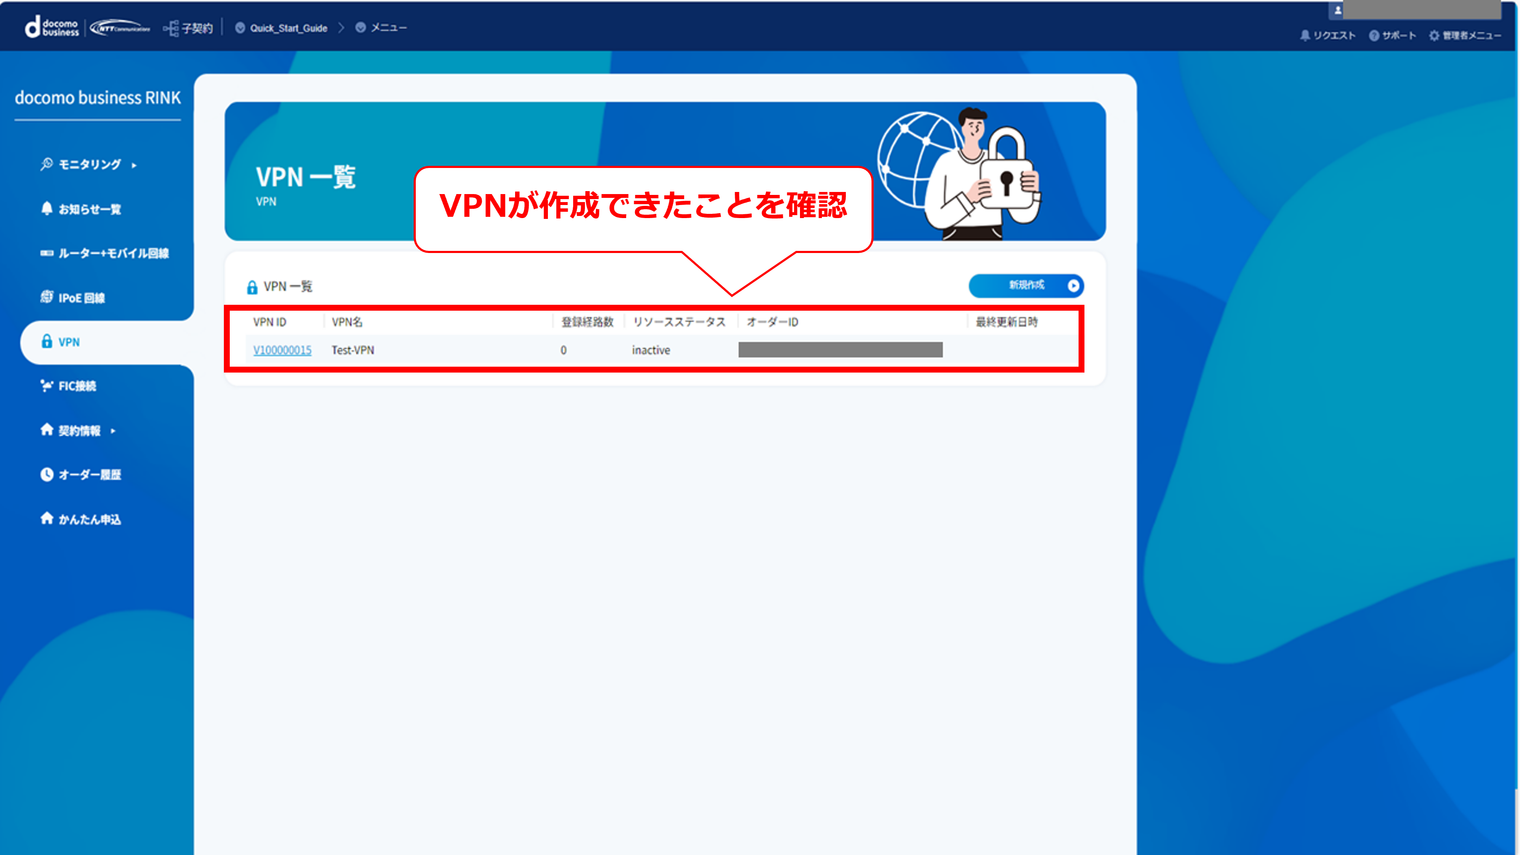Viewport: 1520px width, 855px height.
Task: Open ルーター+モバイル回線 in the sidebar
Action: (113, 253)
